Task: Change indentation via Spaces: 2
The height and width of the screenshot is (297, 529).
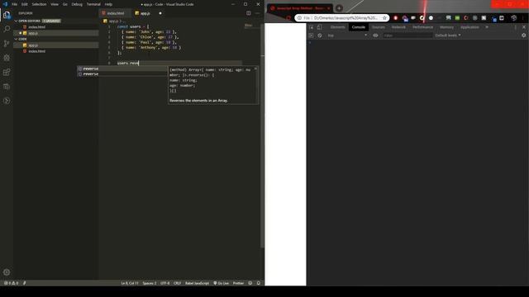Action: click(x=149, y=283)
